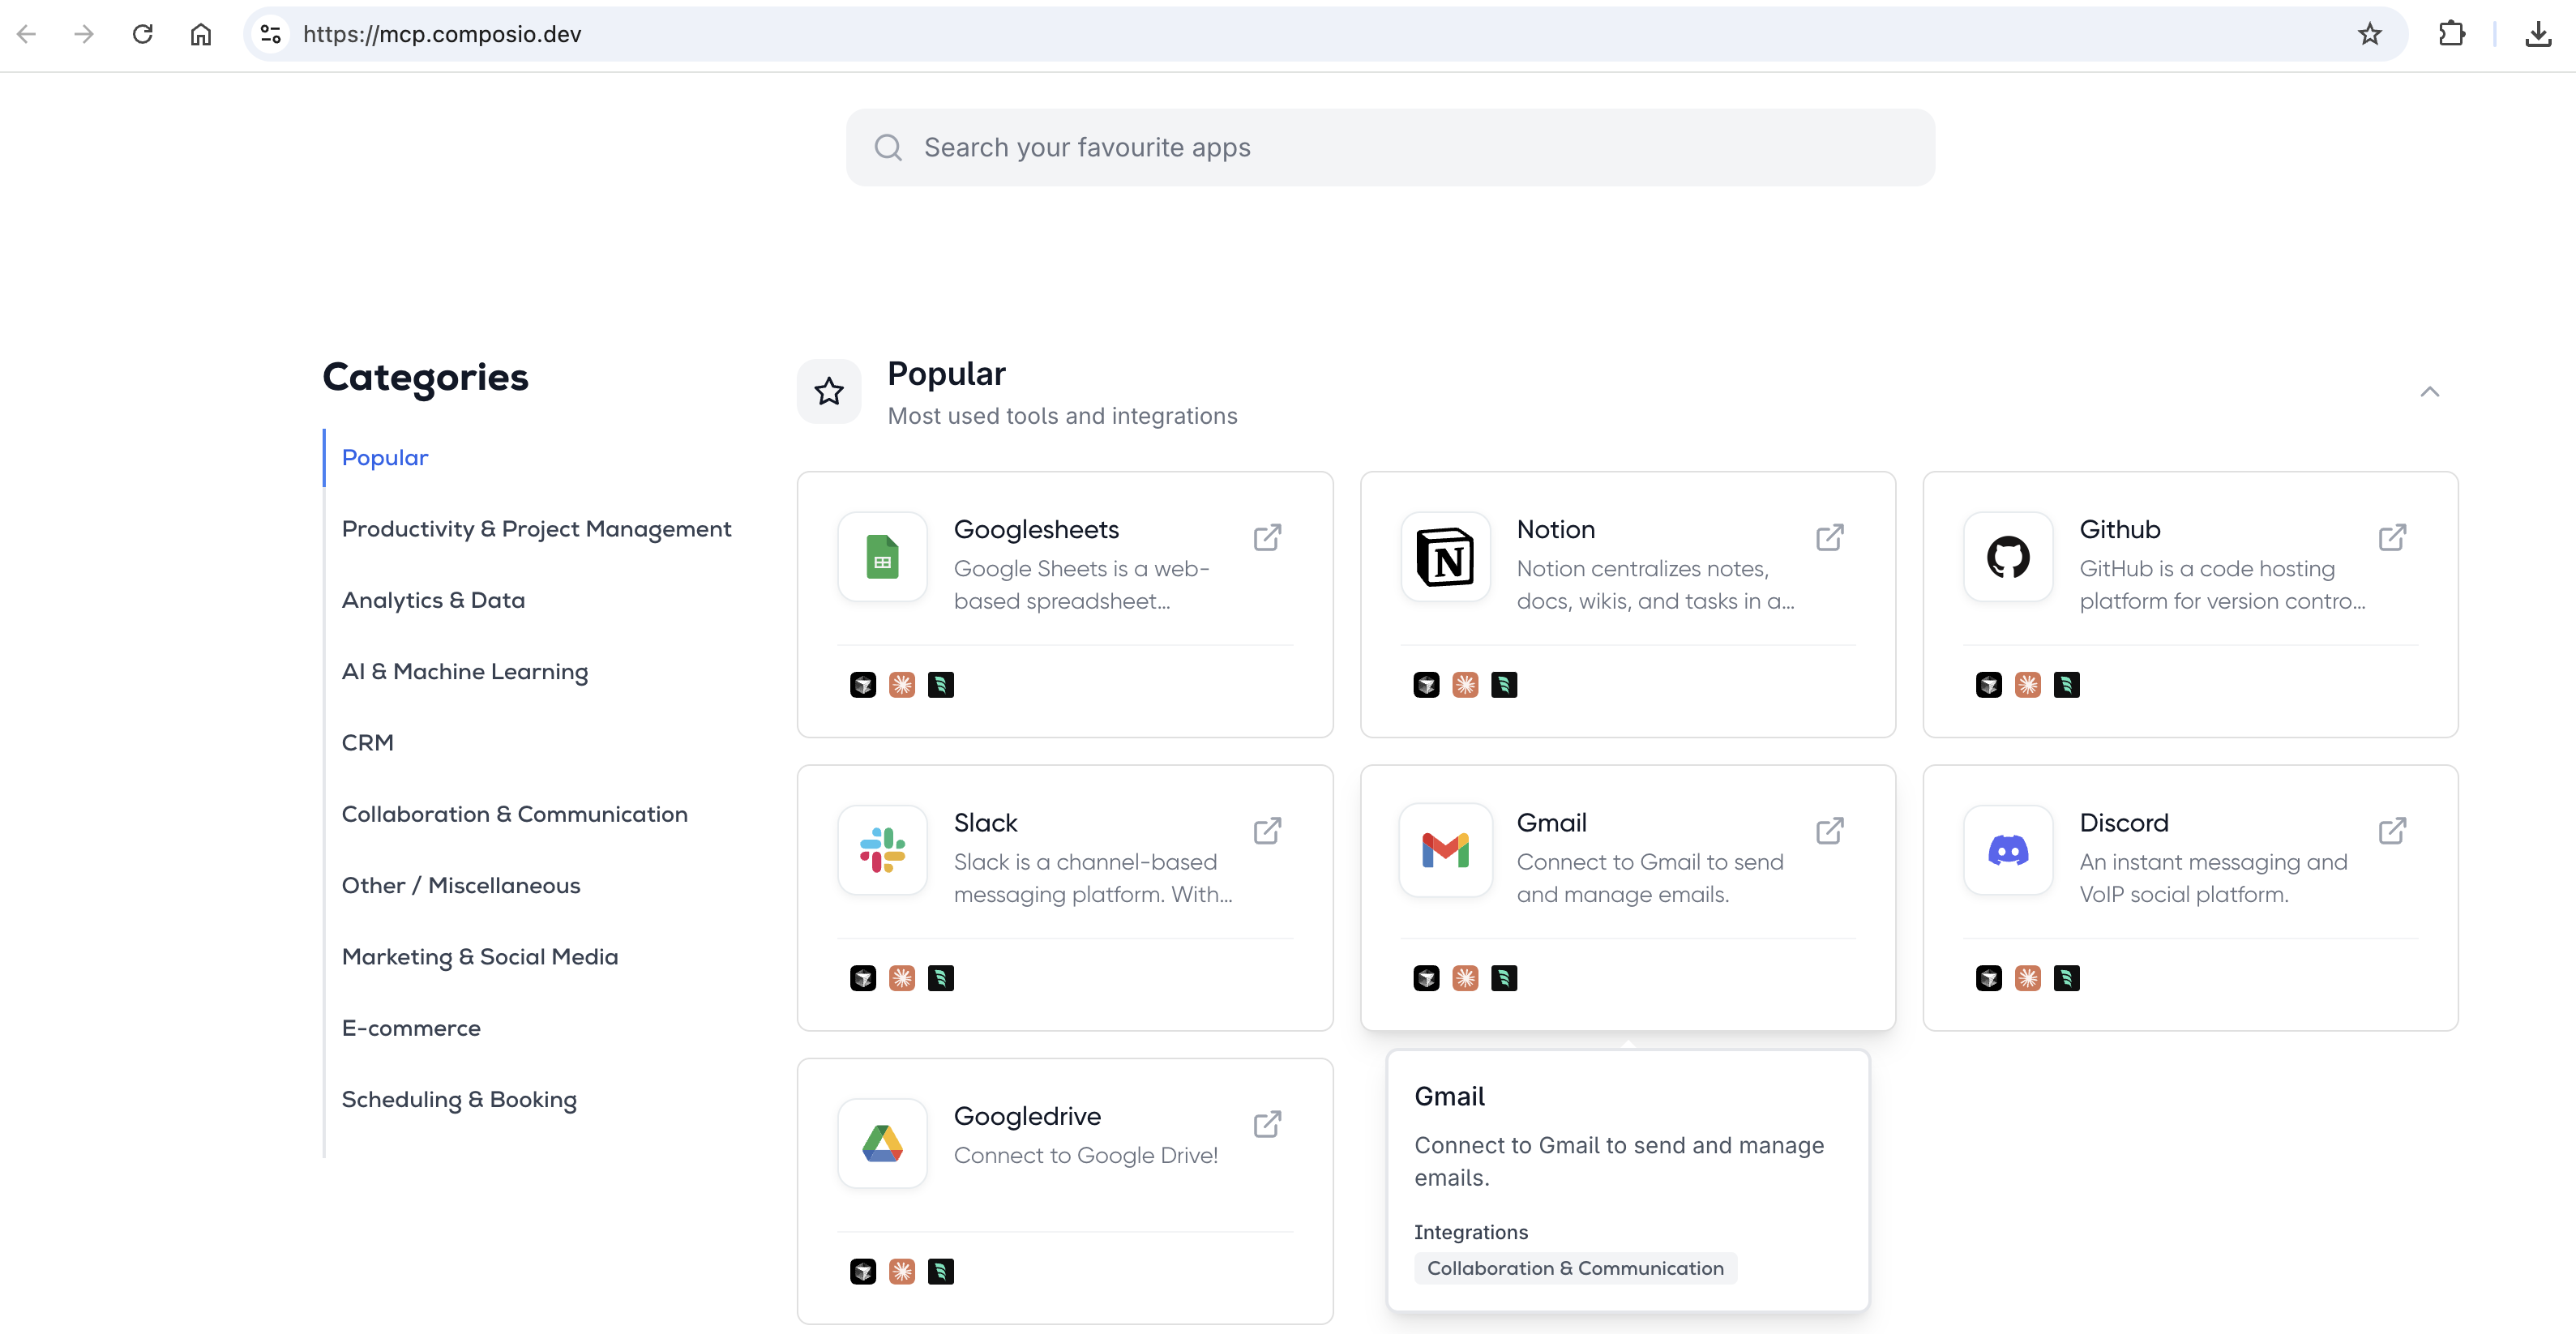Select Scheduling & Booking category
This screenshot has height=1334, width=2576.
459,1099
